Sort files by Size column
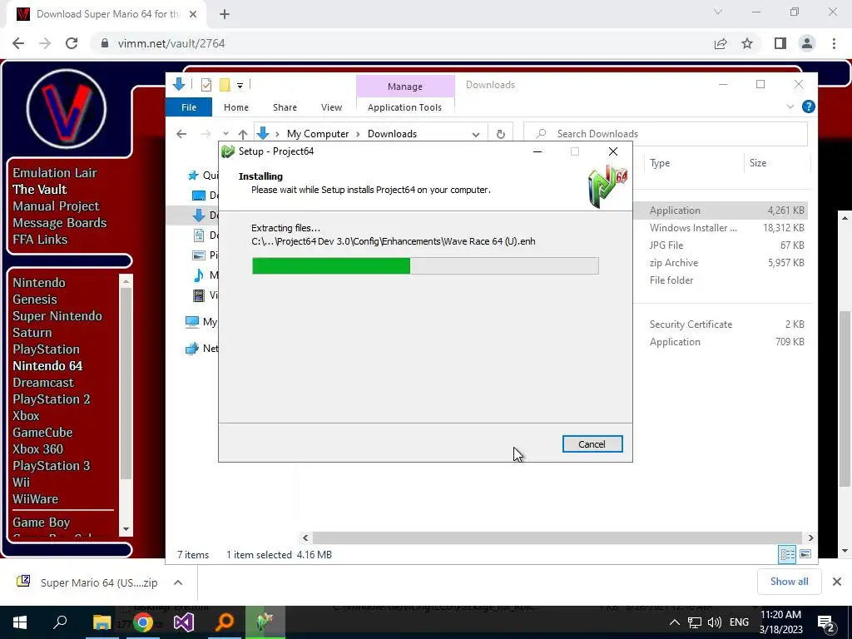Viewport: 852px width, 639px height. [758, 163]
